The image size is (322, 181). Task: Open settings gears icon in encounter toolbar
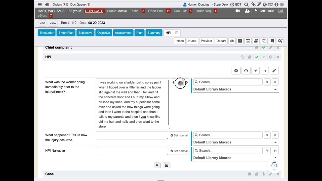[280, 41]
